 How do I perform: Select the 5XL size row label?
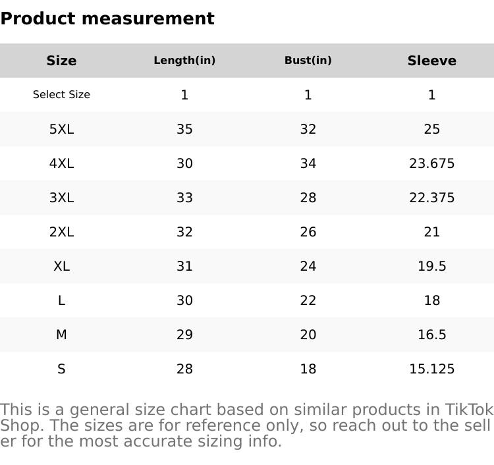pyautogui.click(x=61, y=129)
